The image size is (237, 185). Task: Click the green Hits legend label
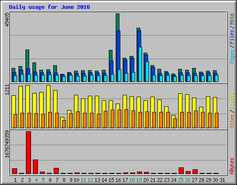(231, 19)
